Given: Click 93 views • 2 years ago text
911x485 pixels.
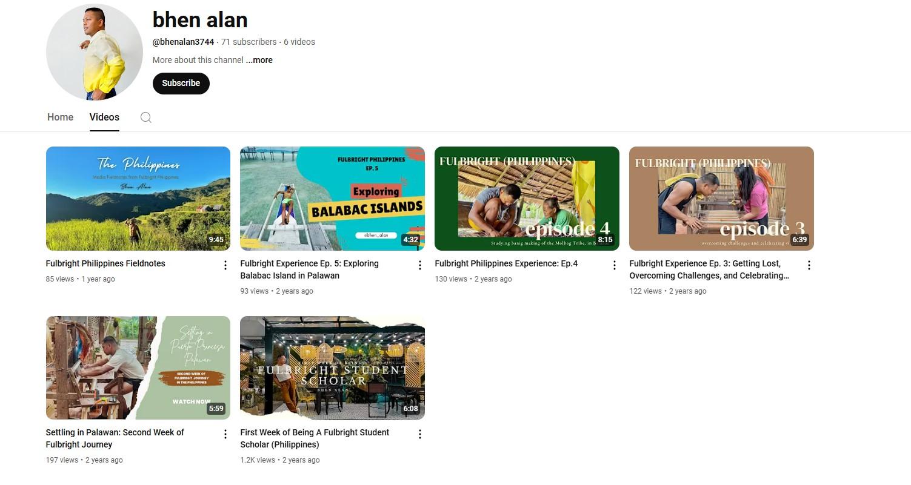Looking at the screenshot, I should (276, 291).
